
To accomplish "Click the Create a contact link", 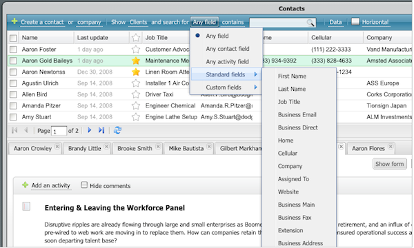I will coord(42,22).
